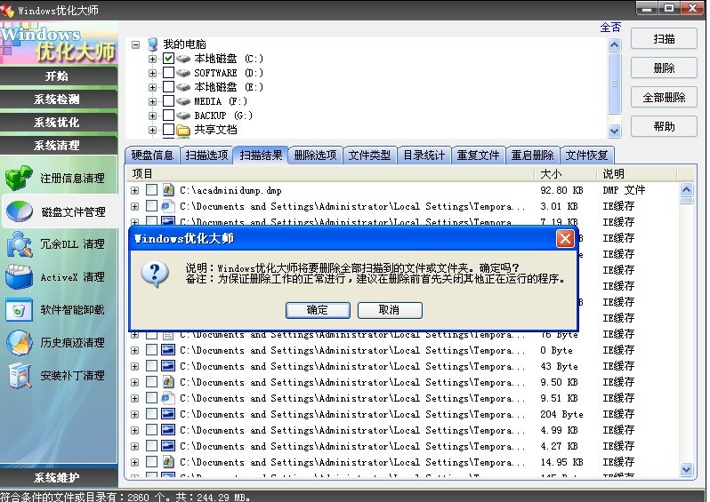Check the 共享文档 checkbox

click(168, 130)
